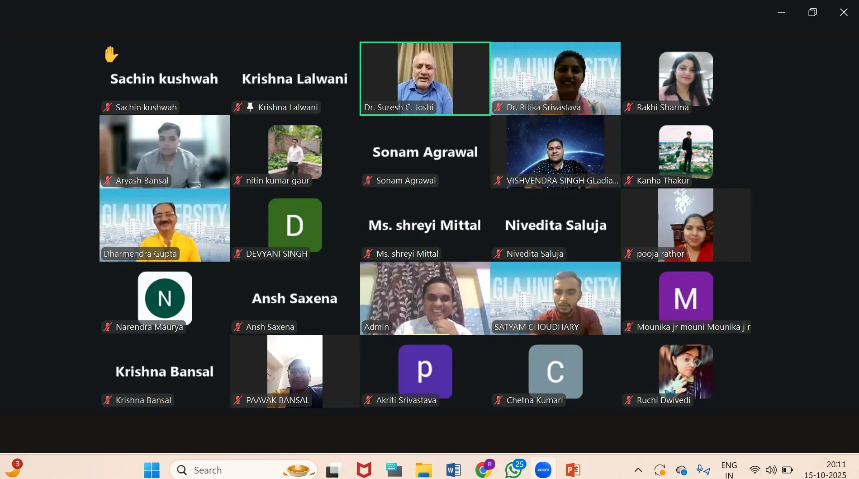
Task: Open the ENG IN language switcher
Action: (x=729, y=470)
